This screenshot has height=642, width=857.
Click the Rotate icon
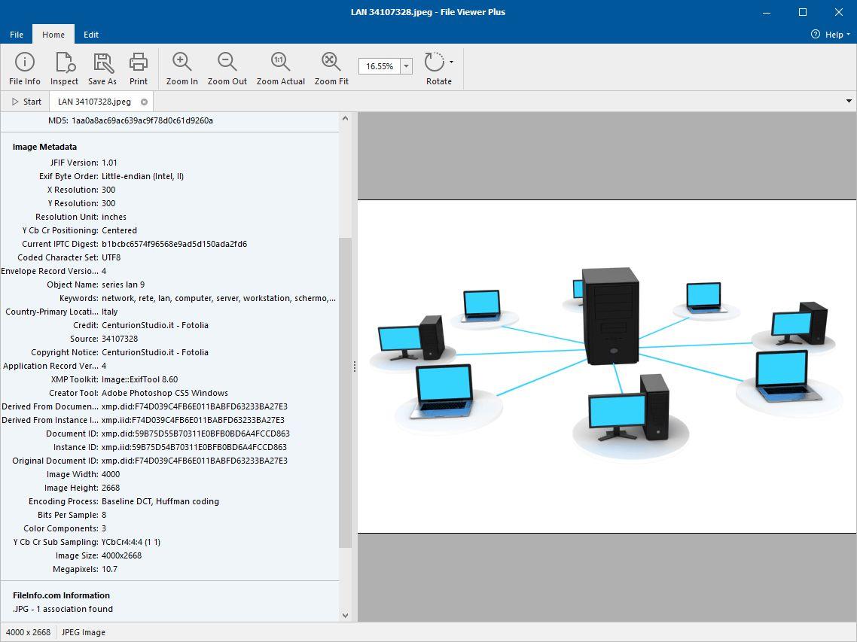(435, 62)
